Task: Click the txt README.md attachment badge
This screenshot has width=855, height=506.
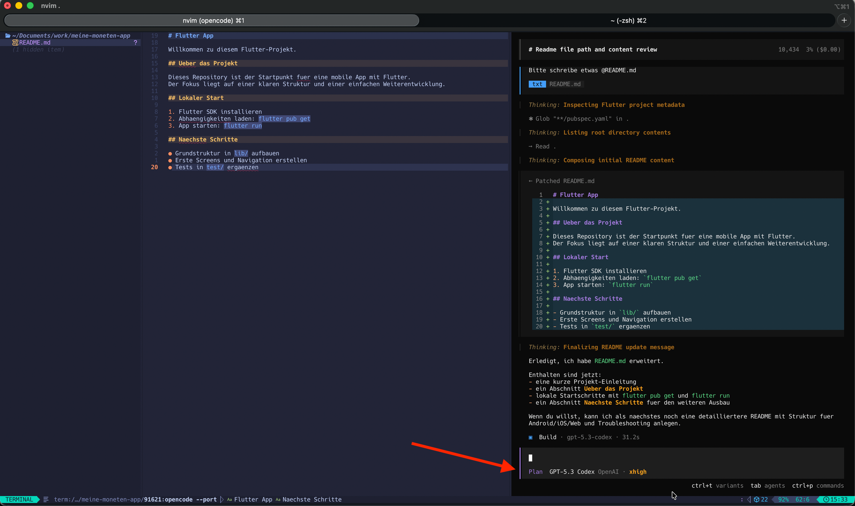Action: (556, 84)
